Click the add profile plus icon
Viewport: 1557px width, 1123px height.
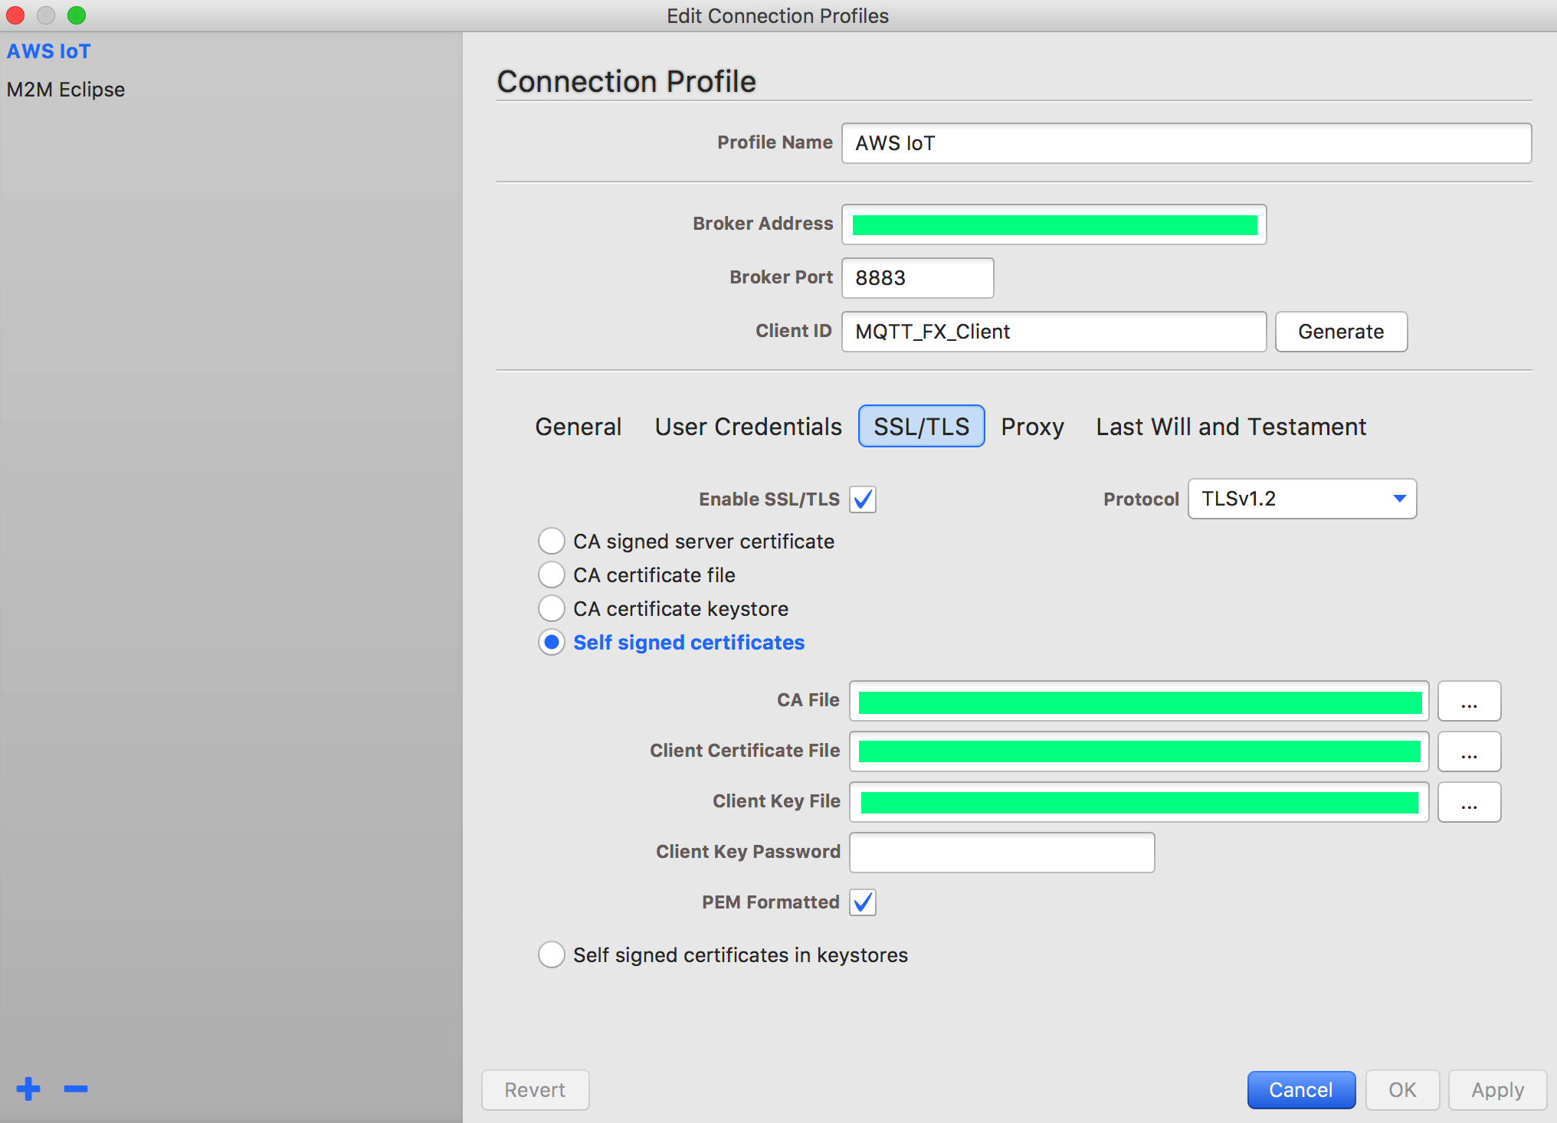pos(28,1089)
